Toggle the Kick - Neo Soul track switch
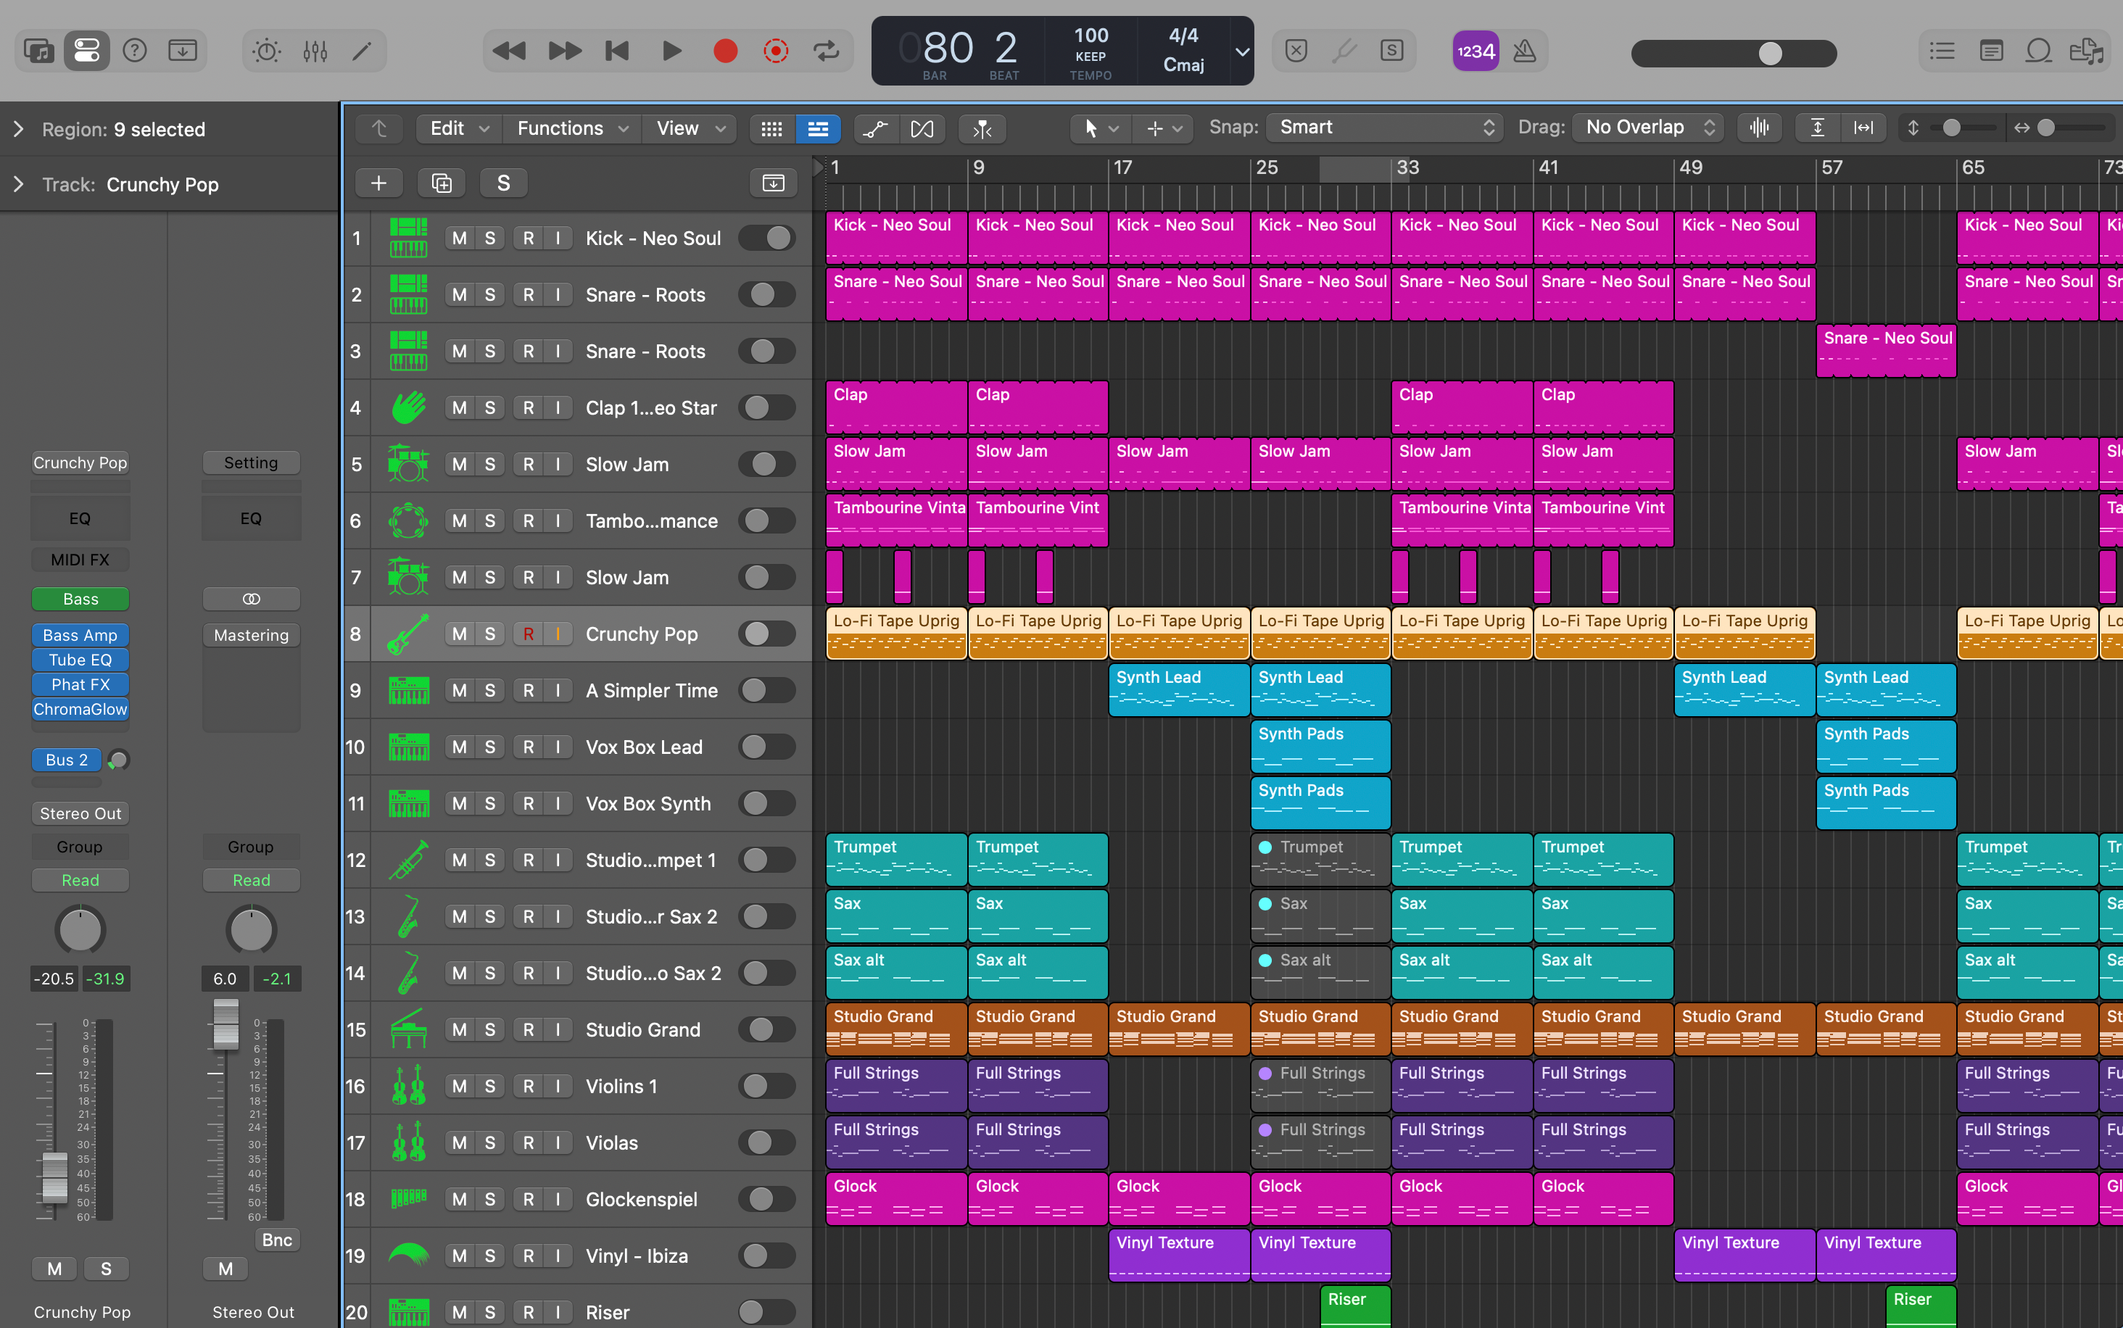Image resolution: width=2123 pixels, height=1328 pixels. (x=767, y=238)
